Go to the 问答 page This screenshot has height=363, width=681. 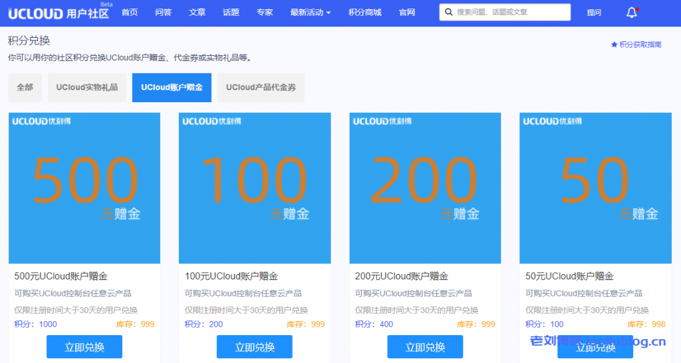pyautogui.click(x=163, y=13)
